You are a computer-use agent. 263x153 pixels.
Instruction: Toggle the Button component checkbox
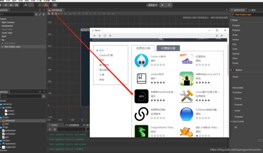pos(233,70)
